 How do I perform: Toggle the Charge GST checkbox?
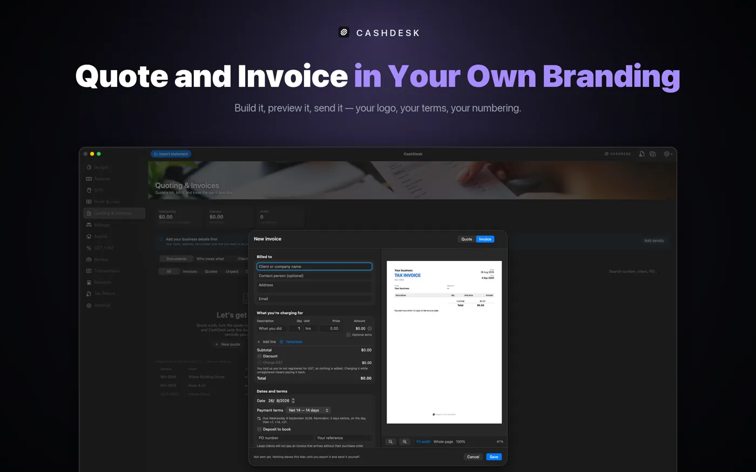pos(259,362)
